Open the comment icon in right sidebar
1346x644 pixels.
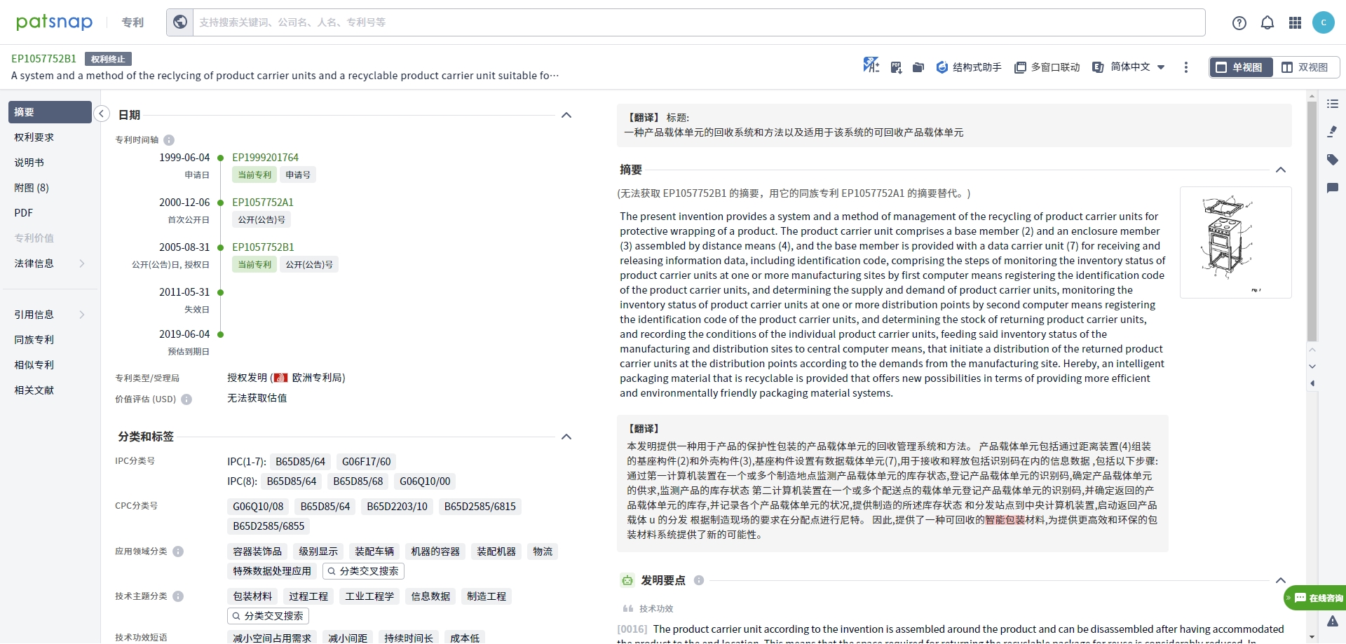[1332, 188]
